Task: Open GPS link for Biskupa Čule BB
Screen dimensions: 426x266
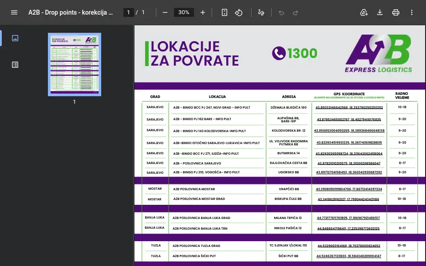Action: pyautogui.click(x=349, y=199)
